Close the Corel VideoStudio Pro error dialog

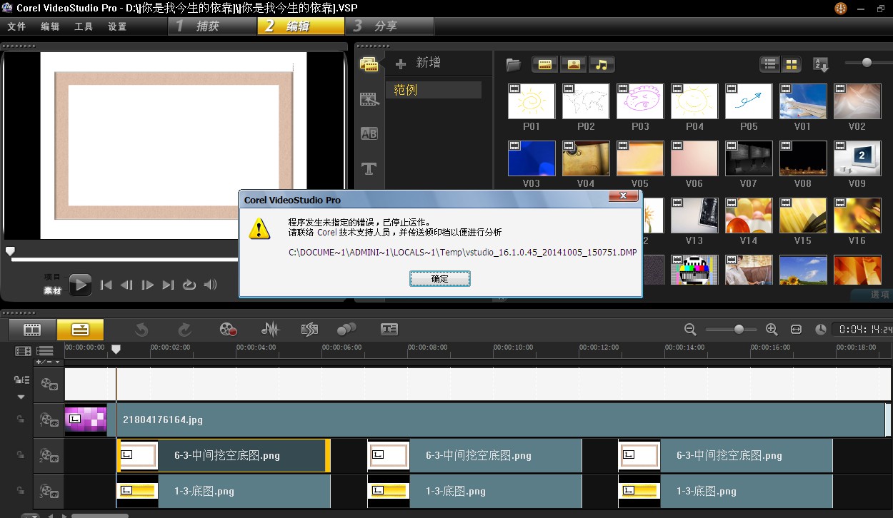point(624,195)
